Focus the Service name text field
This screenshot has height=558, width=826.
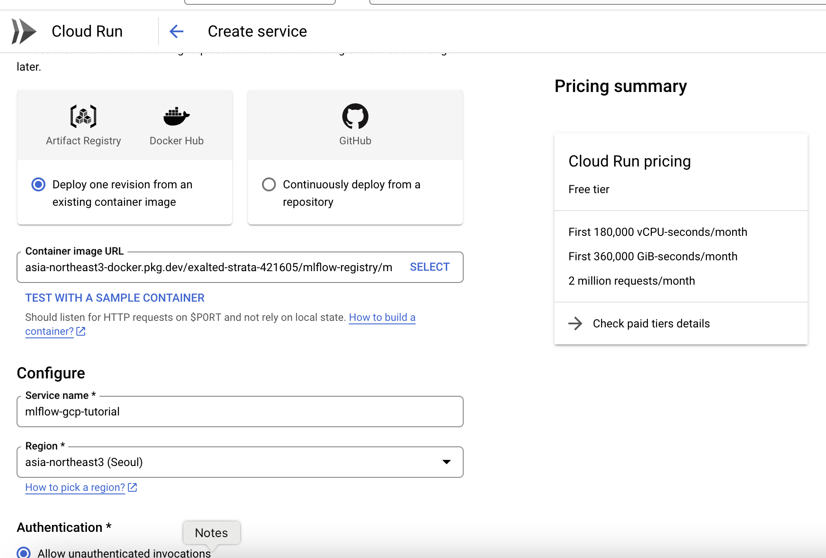(240, 412)
